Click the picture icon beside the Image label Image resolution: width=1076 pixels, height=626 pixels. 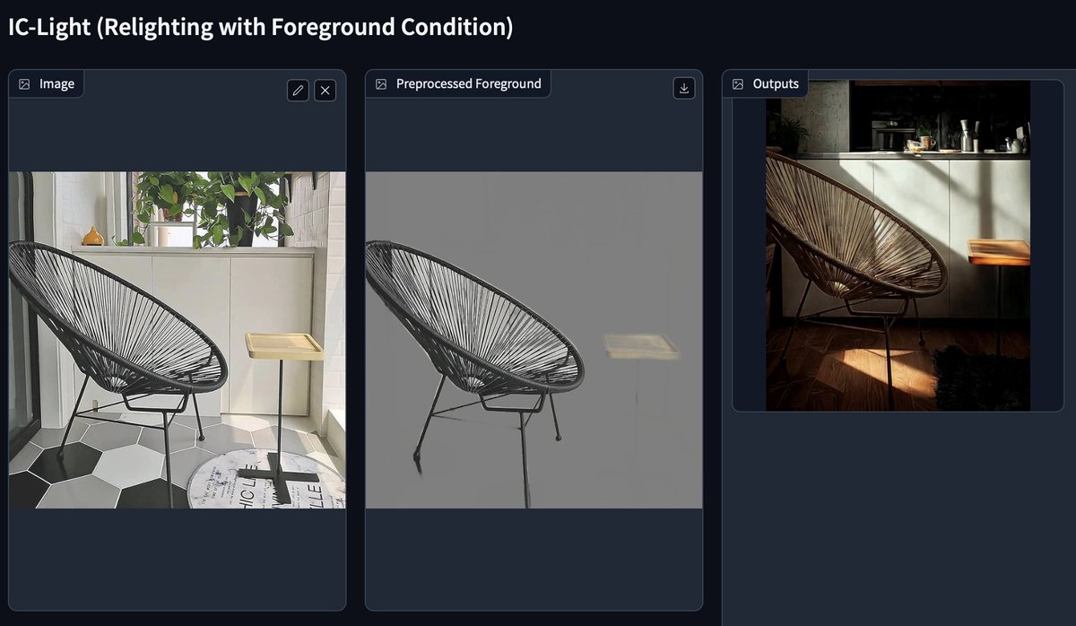(x=24, y=84)
